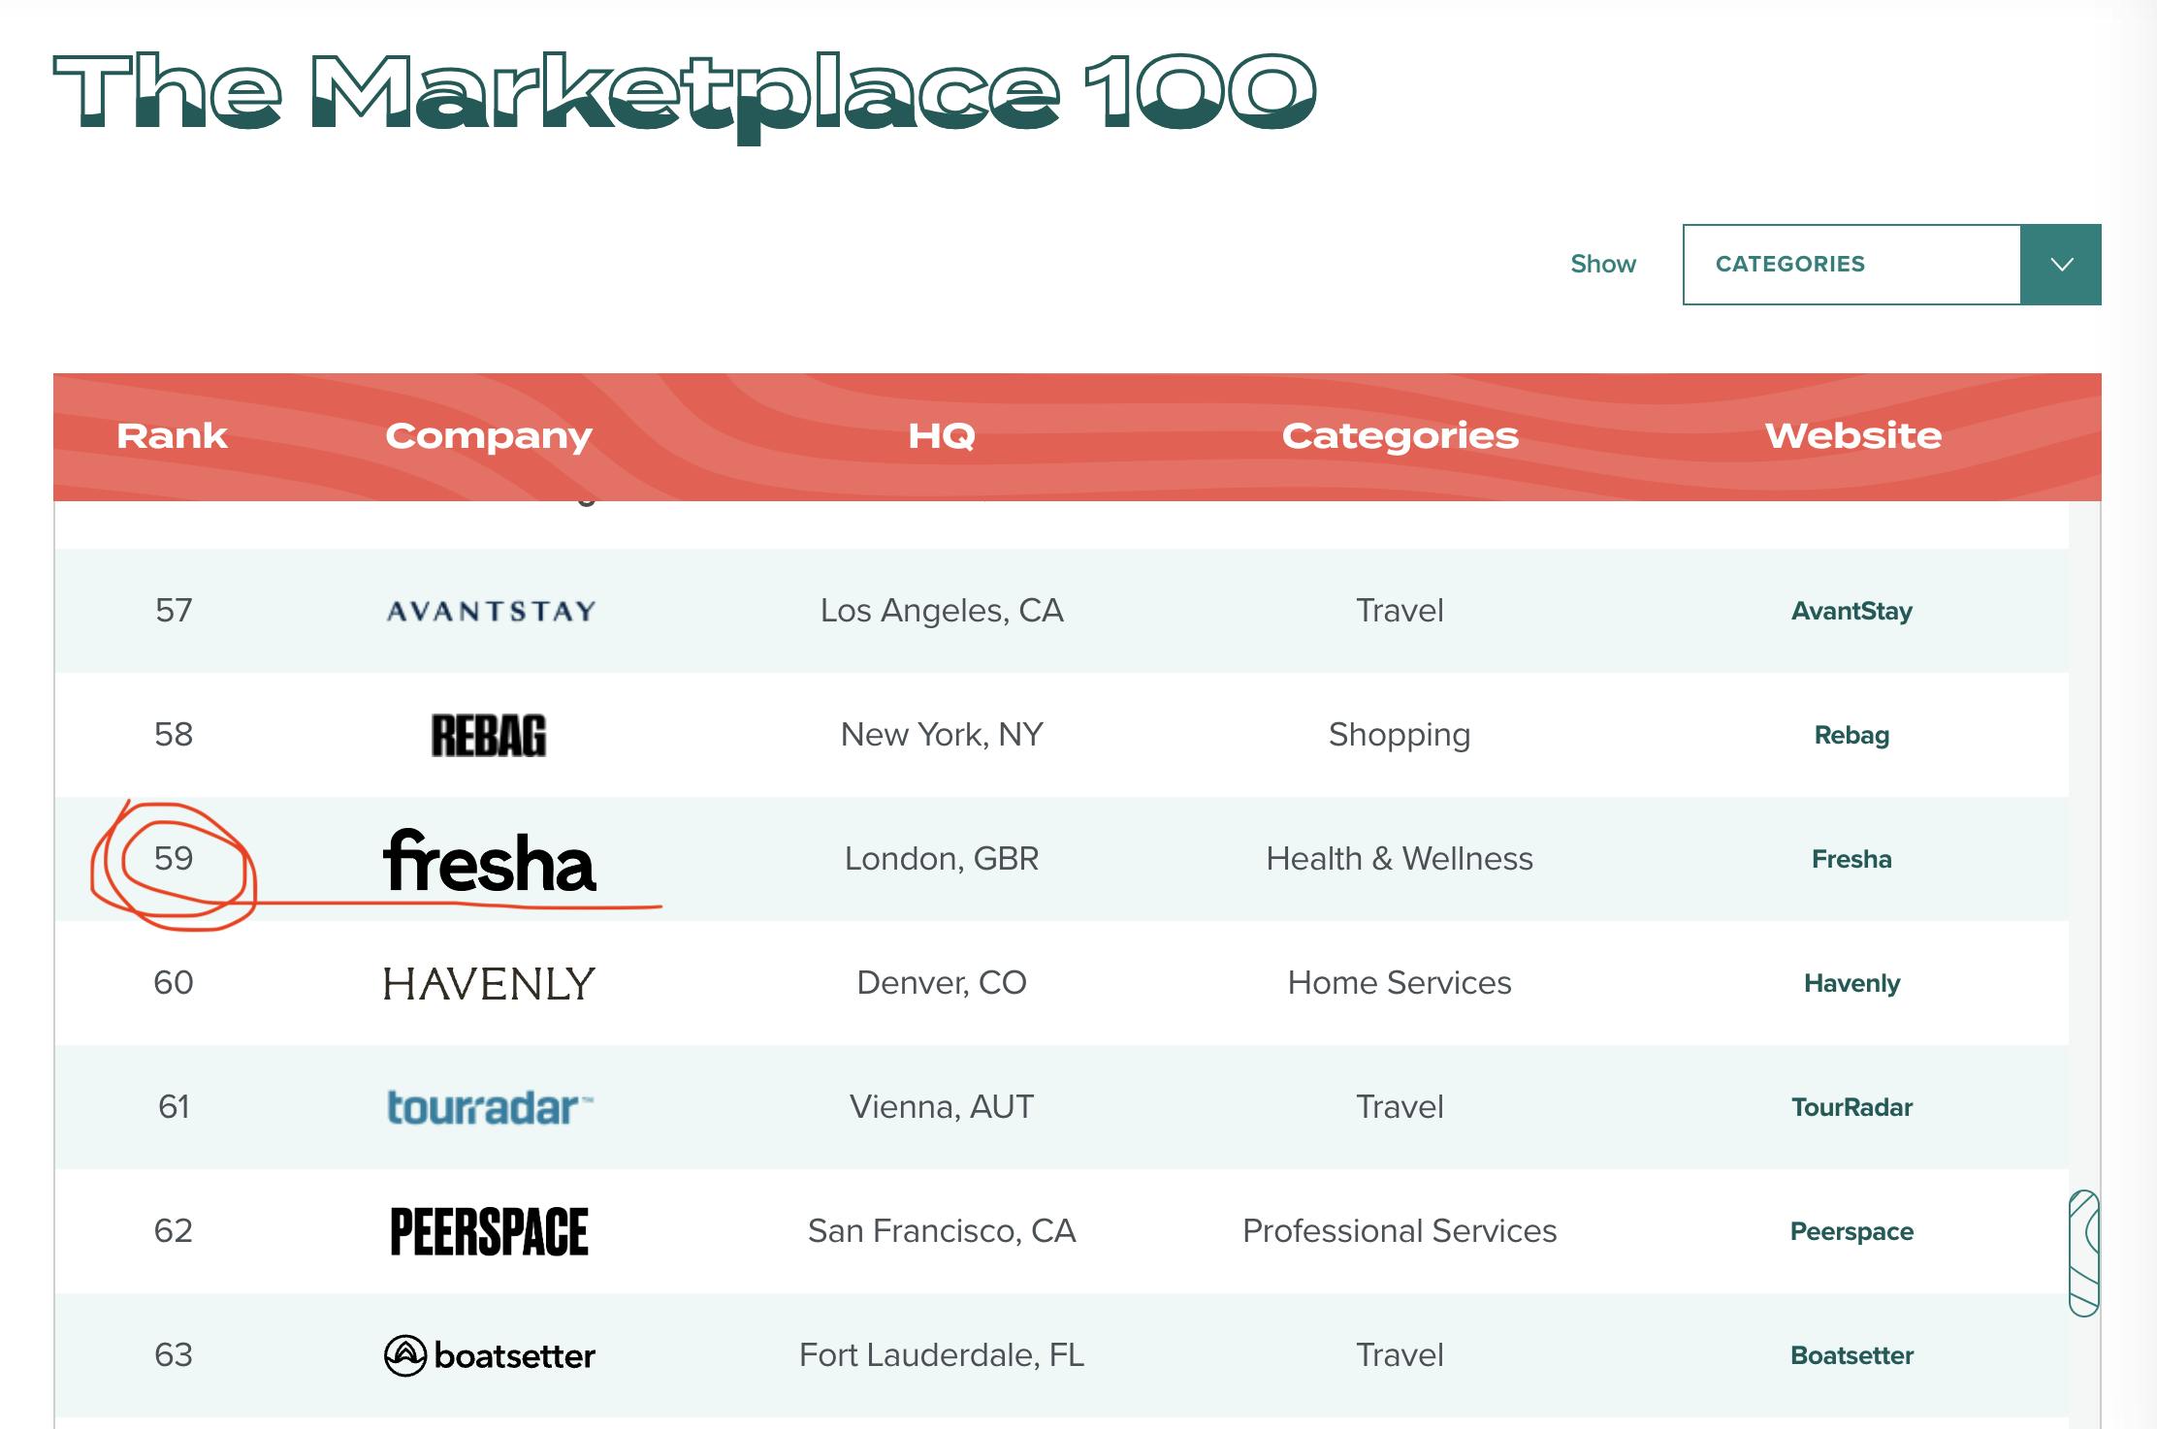Click the AvantStay website link

1852,611
